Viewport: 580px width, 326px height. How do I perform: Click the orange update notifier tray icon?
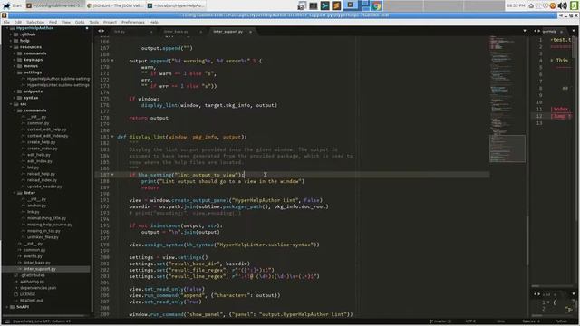[553, 5]
